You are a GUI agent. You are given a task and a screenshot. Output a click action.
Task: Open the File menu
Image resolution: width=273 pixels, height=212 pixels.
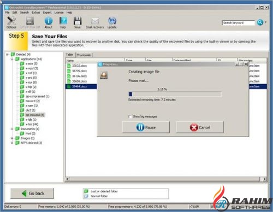[7, 13]
